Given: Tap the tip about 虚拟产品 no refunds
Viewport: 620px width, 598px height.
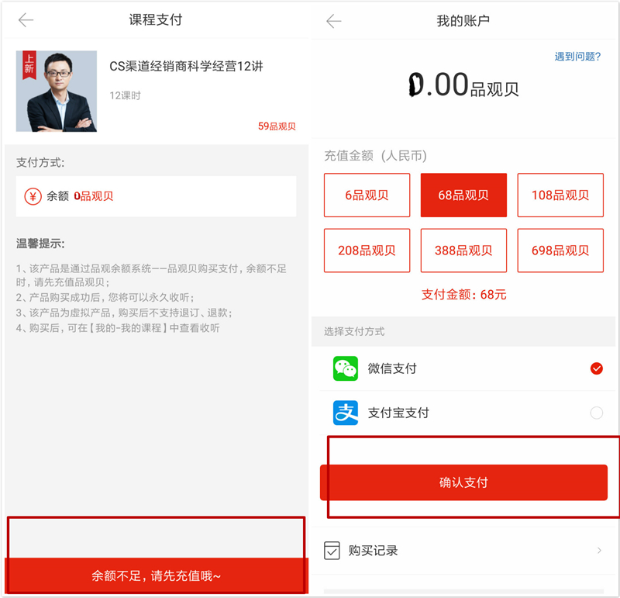Looking at the screenshot, I should pyautogui.click(x=124, y=313).
